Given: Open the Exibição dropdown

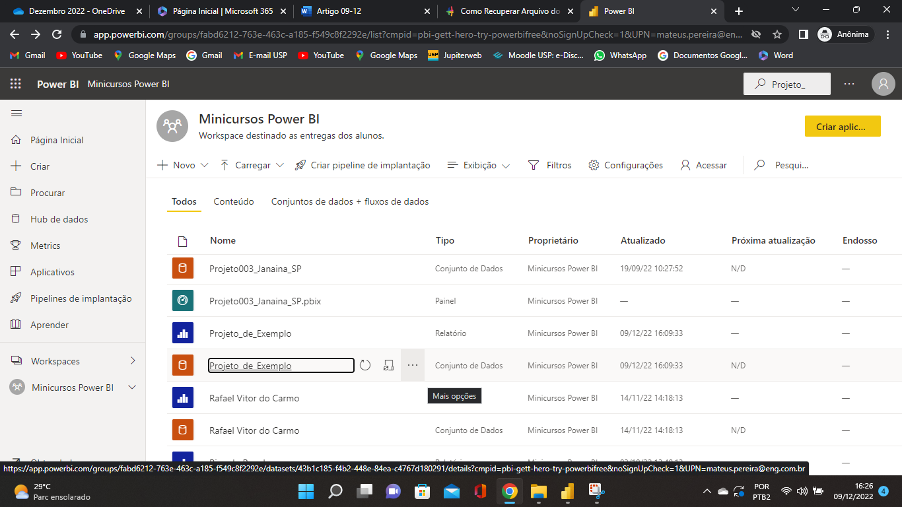Looking at the screenshot, I should click(479, 165).
